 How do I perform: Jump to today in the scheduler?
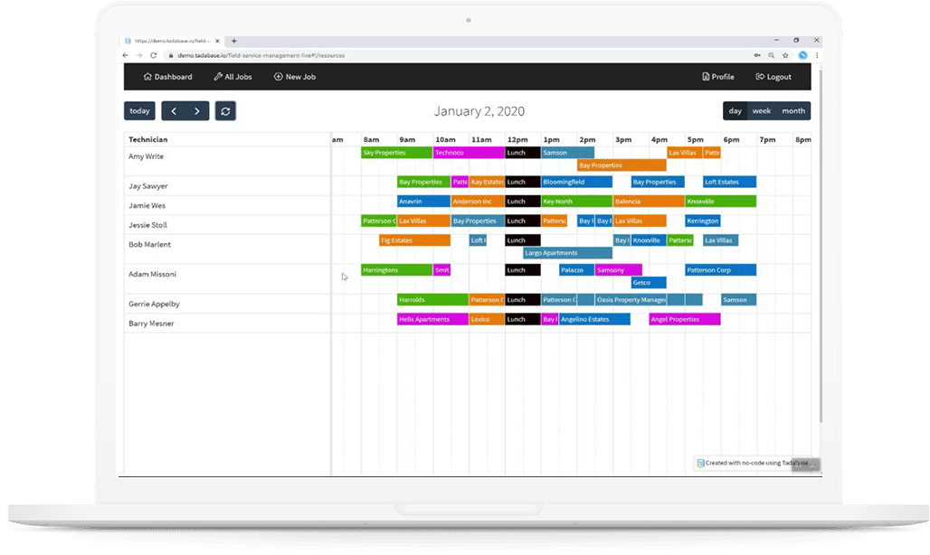click(139, 111)
